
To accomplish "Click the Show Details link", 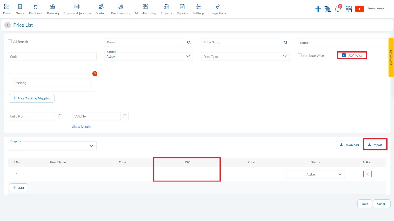I will point(81,127).
